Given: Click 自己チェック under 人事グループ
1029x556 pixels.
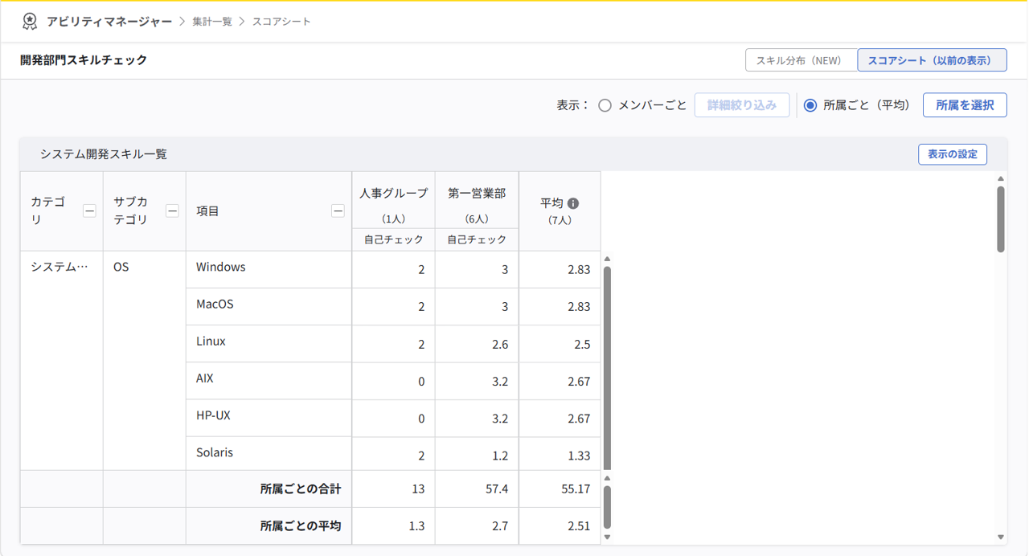Looking at the screenshot, I should click(394, 239).
